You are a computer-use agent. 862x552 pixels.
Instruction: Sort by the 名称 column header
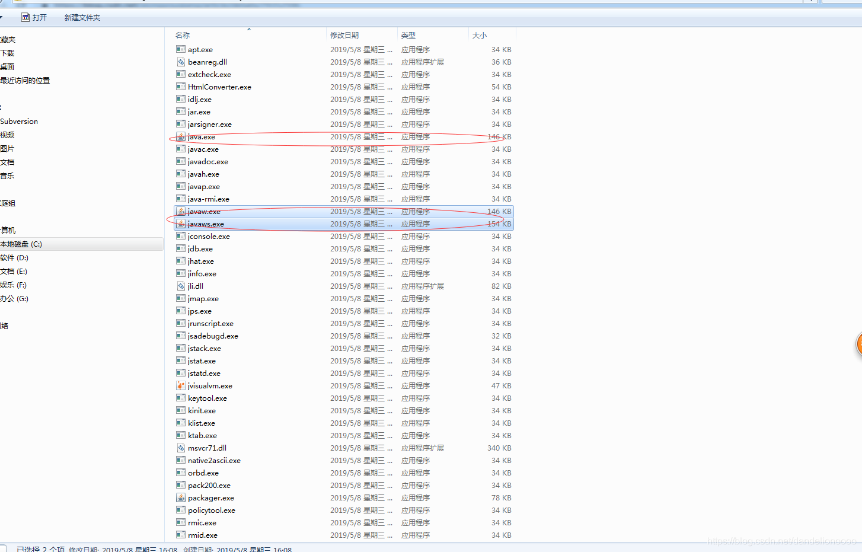point(183,36)
